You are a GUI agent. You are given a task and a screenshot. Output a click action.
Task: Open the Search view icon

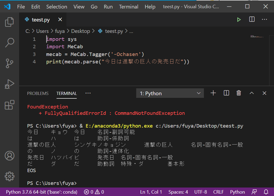[x=10, y=42]
